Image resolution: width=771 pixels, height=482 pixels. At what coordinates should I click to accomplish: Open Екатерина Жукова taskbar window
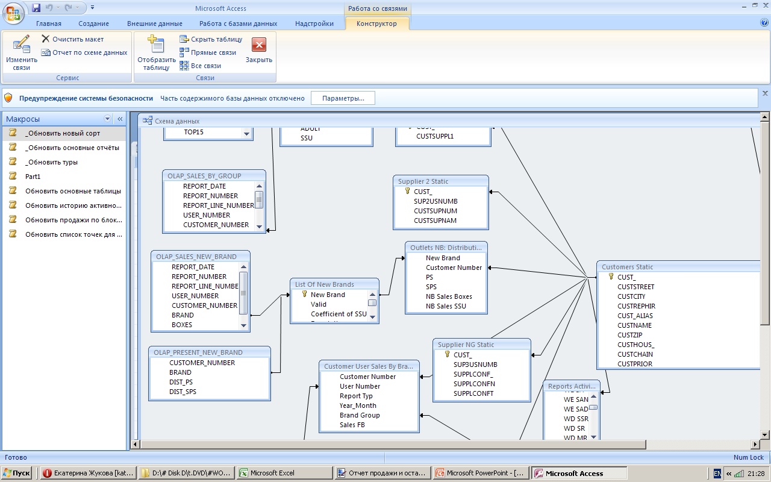point(88,474)
